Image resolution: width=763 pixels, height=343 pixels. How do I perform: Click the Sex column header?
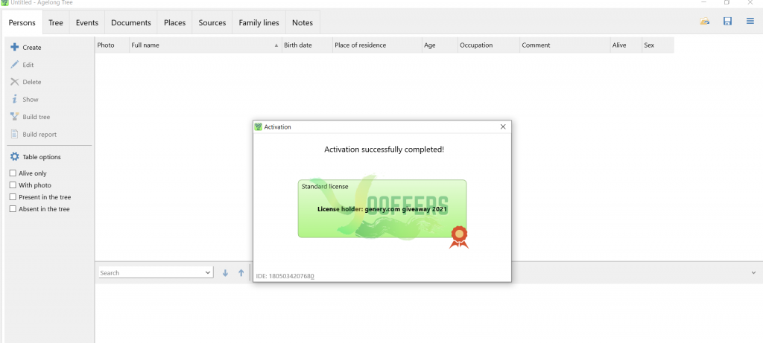(x=658, y=45)
